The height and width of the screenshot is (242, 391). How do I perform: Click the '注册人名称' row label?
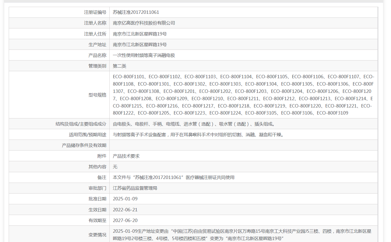click(95, 23)
